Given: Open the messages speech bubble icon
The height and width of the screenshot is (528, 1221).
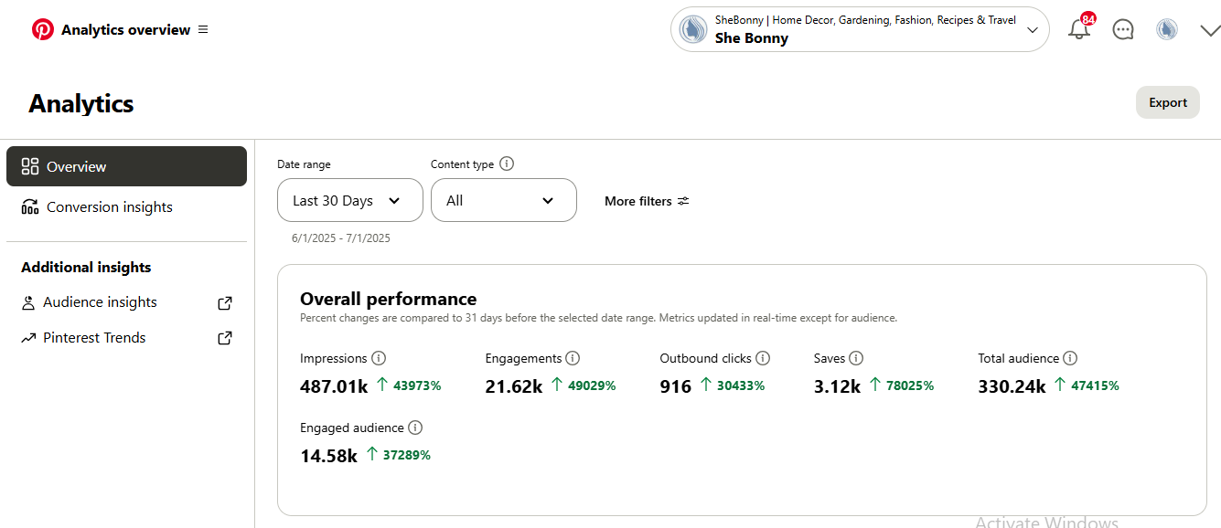Looking at the screenshot, I should click(1123, 29).
